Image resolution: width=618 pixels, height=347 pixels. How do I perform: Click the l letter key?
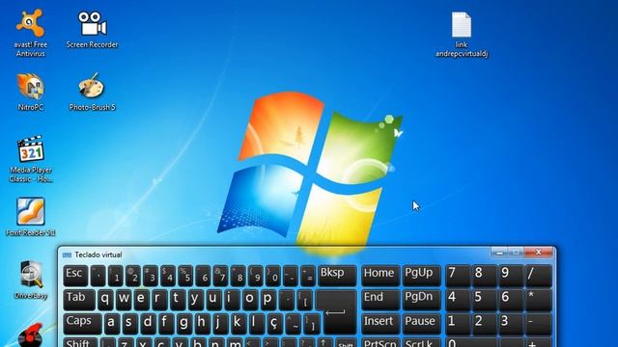pyautogui.click(x=256, y=324)
